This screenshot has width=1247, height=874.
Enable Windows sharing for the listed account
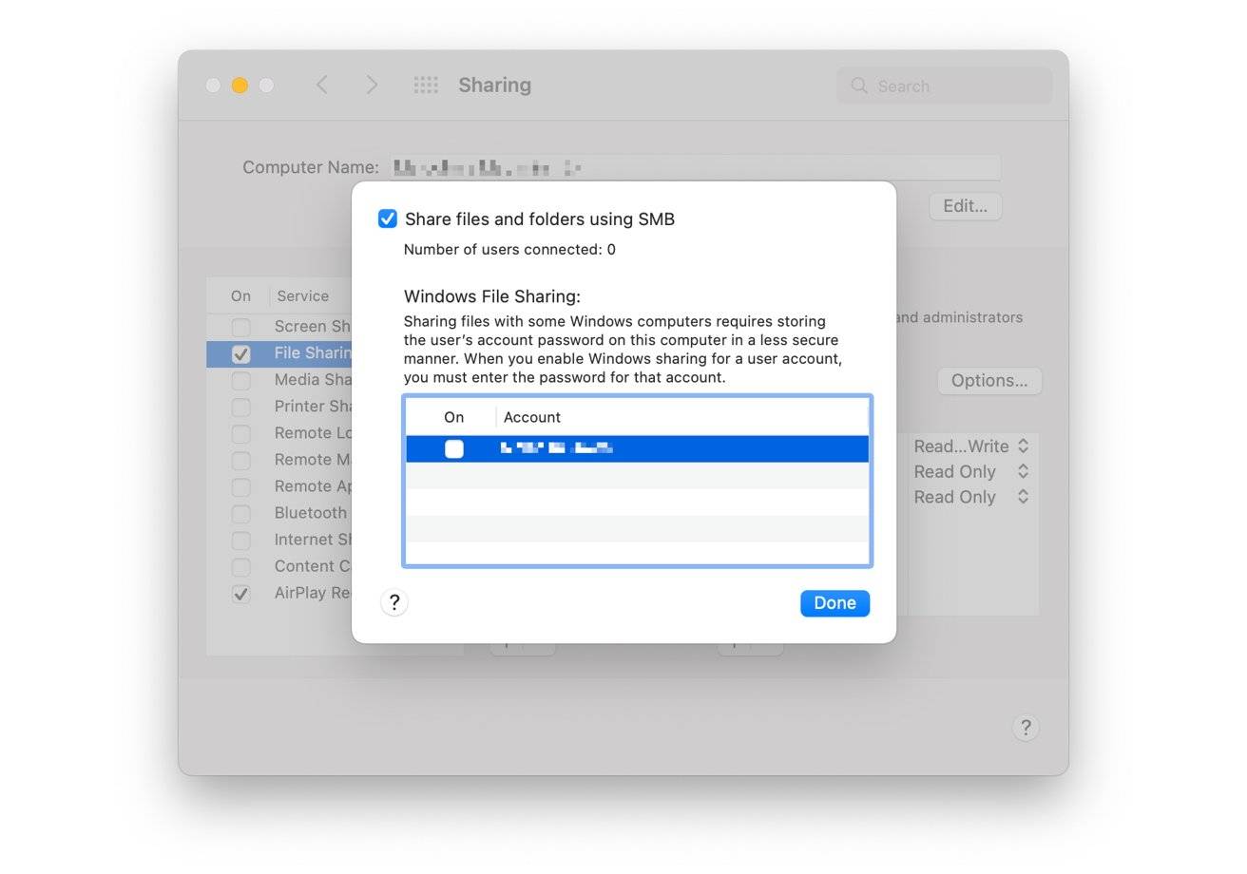point(454,448)
